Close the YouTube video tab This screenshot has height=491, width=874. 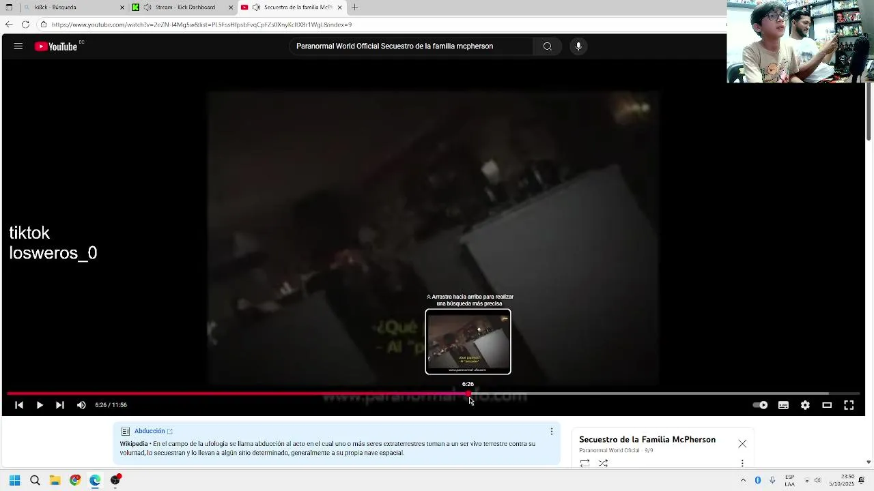coord(339,8)
